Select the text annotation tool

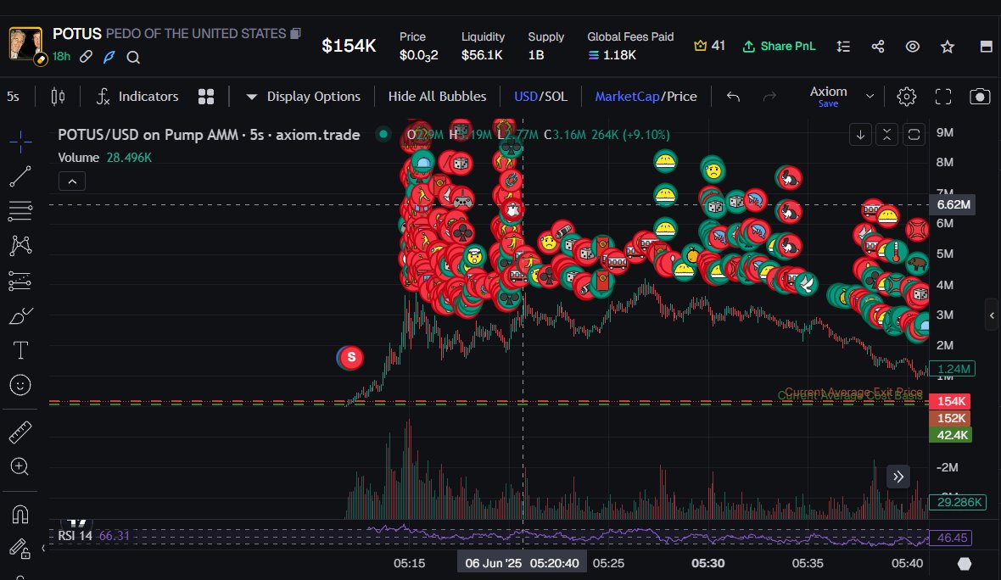pos(20,350)
